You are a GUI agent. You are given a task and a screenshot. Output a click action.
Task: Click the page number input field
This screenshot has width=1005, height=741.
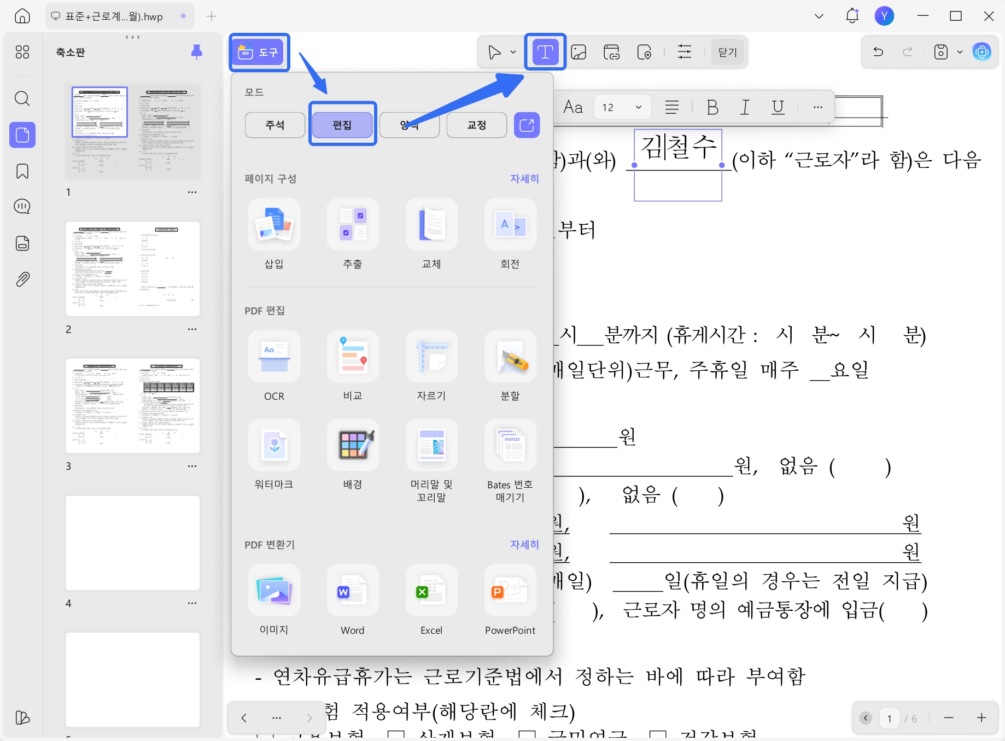890,718
